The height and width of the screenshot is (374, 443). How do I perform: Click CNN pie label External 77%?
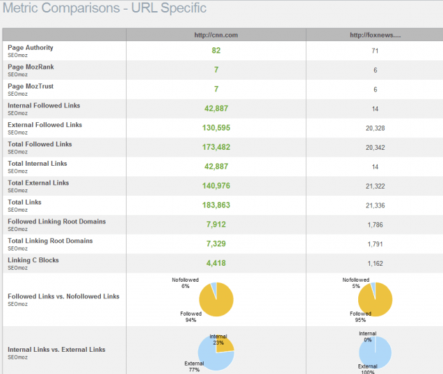click(x=194, y=366)
